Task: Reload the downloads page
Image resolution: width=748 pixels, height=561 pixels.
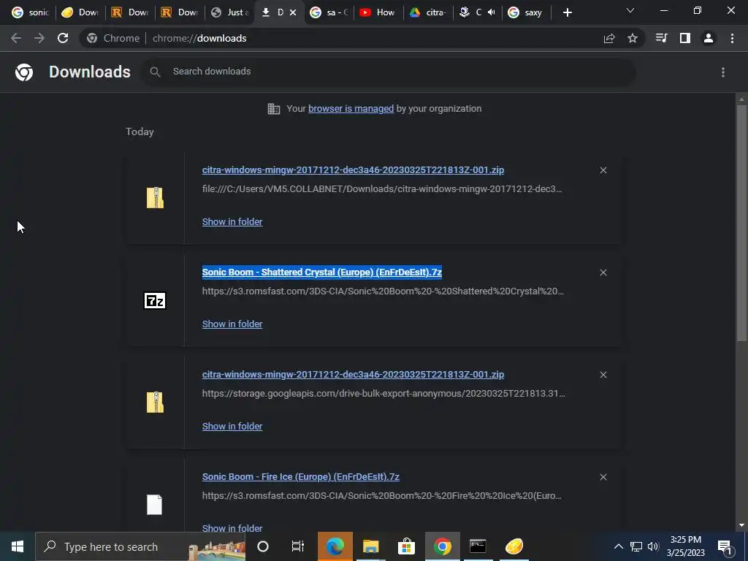Action: click(63, 38)
